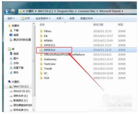Viewport: 140px width, 114px height.
Task: Click the 刻录 toolbar button
Action: 72,18
